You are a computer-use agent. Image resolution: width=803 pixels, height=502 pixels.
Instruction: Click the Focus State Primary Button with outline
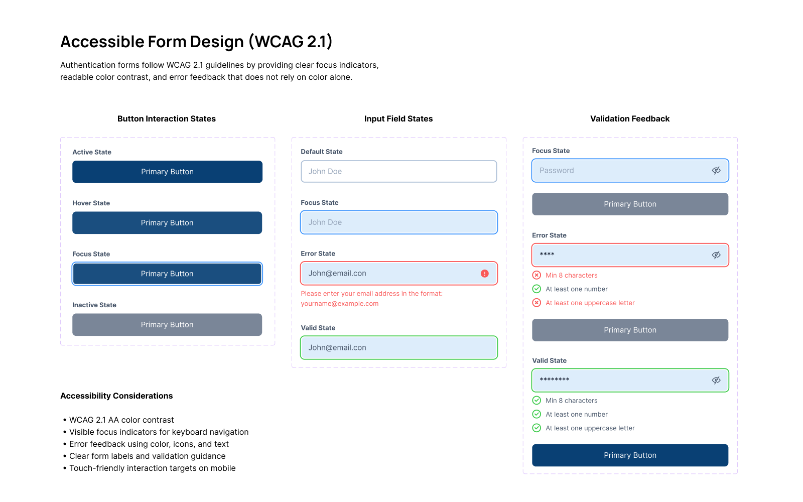click(167, 274)
